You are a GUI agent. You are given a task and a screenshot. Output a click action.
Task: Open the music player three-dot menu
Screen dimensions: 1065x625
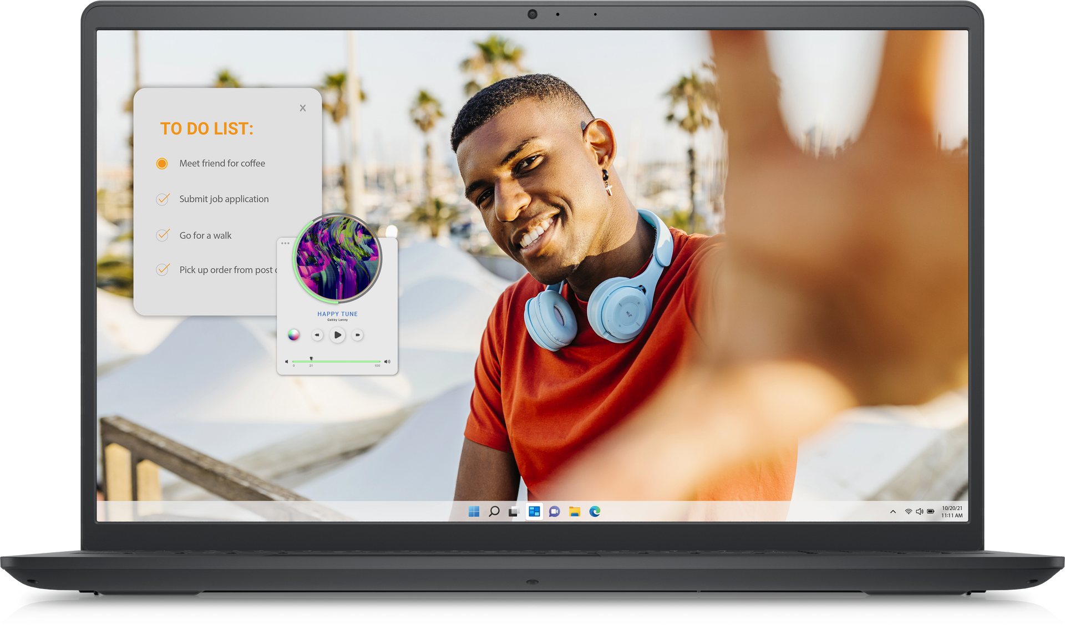pos(285,243)
